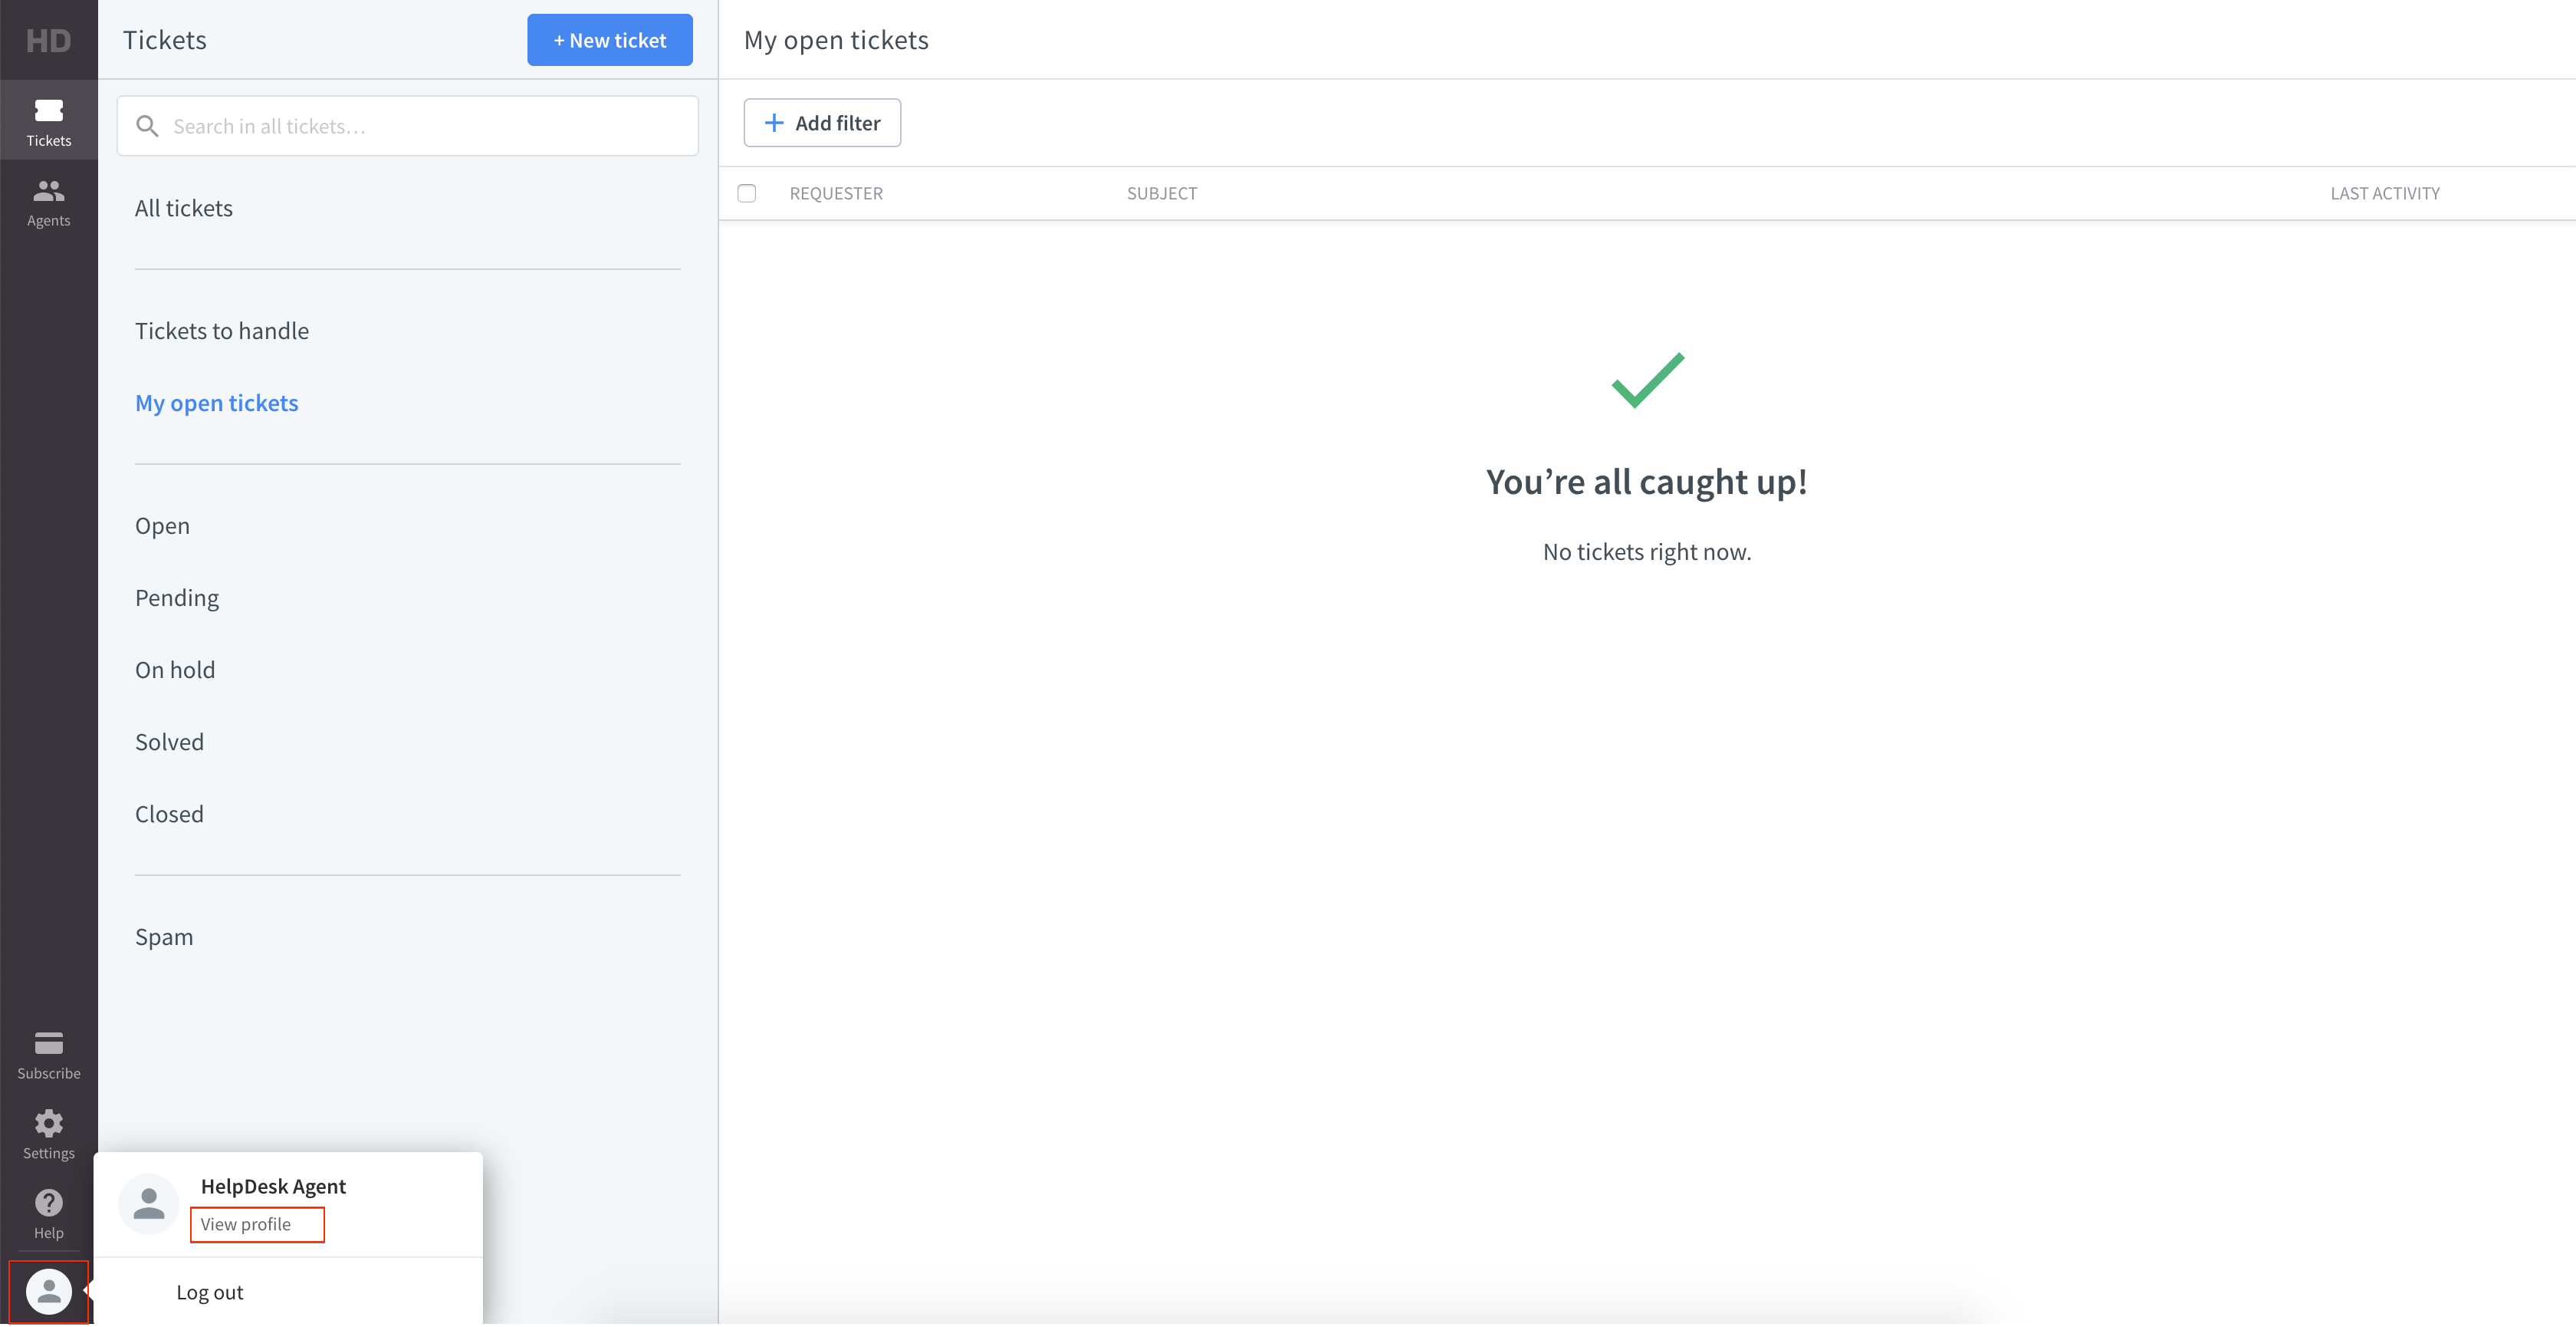Show Closed tickets

[x=169, y=815]
